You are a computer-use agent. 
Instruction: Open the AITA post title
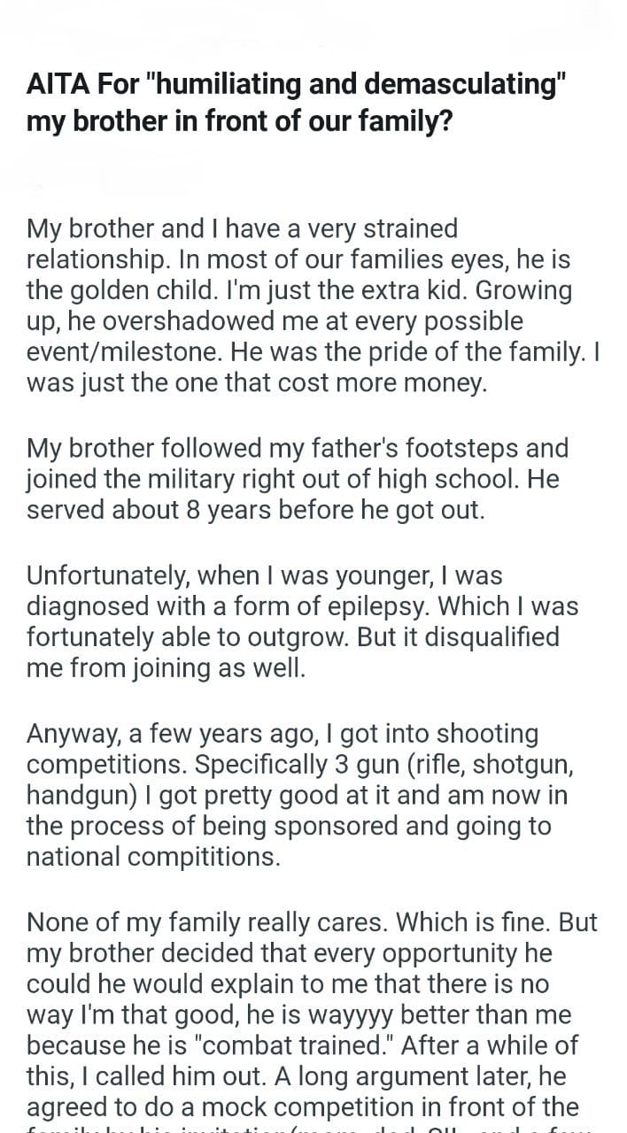pyautogui.click(x=297, y=102)
